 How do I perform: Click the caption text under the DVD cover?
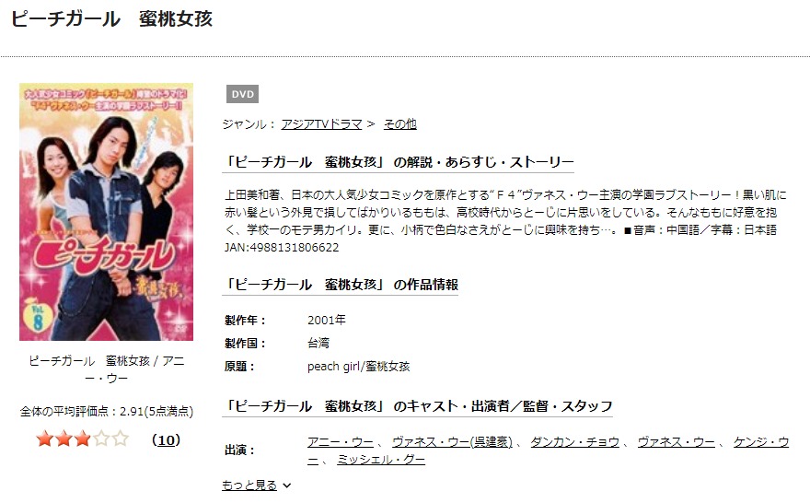click(x=107, y=369)
